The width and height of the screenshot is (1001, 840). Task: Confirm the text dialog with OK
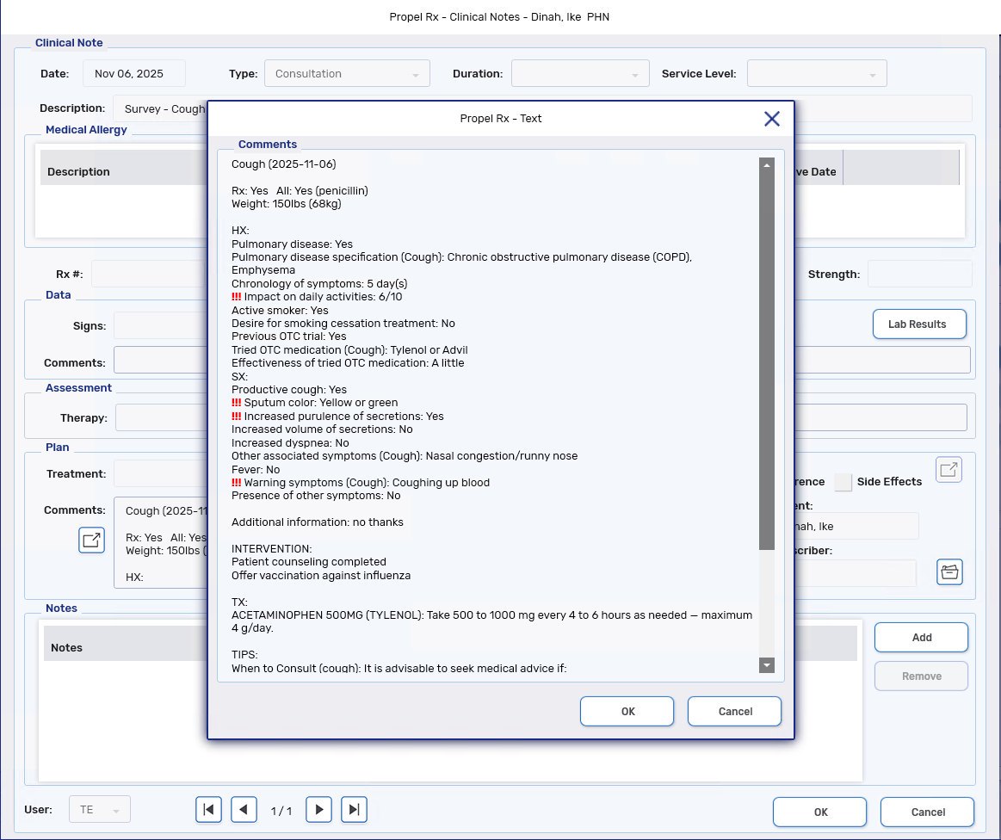point(627,712)
